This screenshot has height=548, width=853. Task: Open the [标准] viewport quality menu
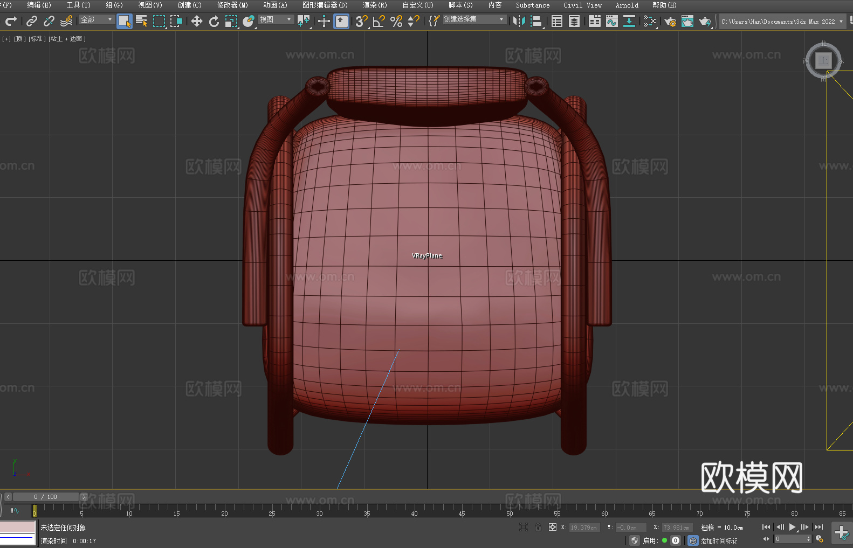[x=37, y=39]
